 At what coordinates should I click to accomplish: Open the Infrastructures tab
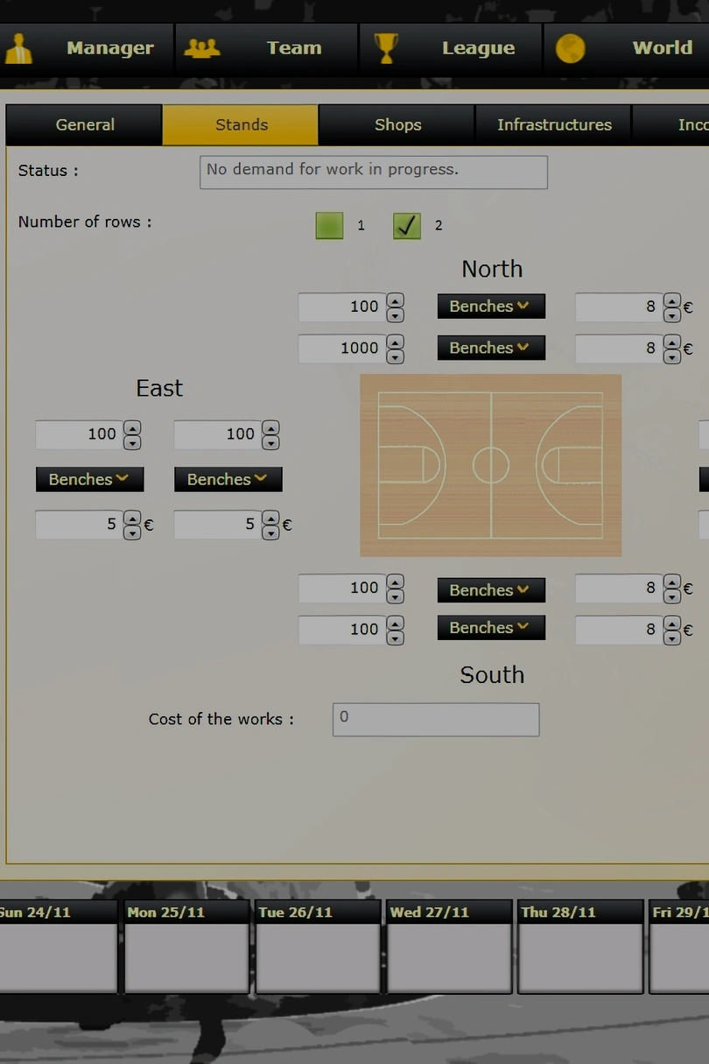click(x=554, y=125)
